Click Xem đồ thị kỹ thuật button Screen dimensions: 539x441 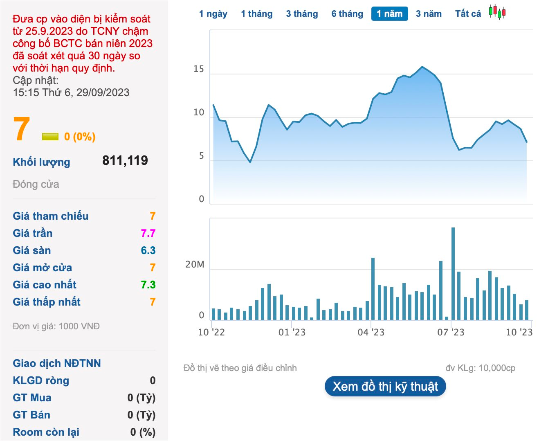point(385,387)
